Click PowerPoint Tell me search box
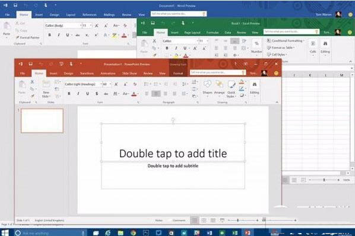 218,72
